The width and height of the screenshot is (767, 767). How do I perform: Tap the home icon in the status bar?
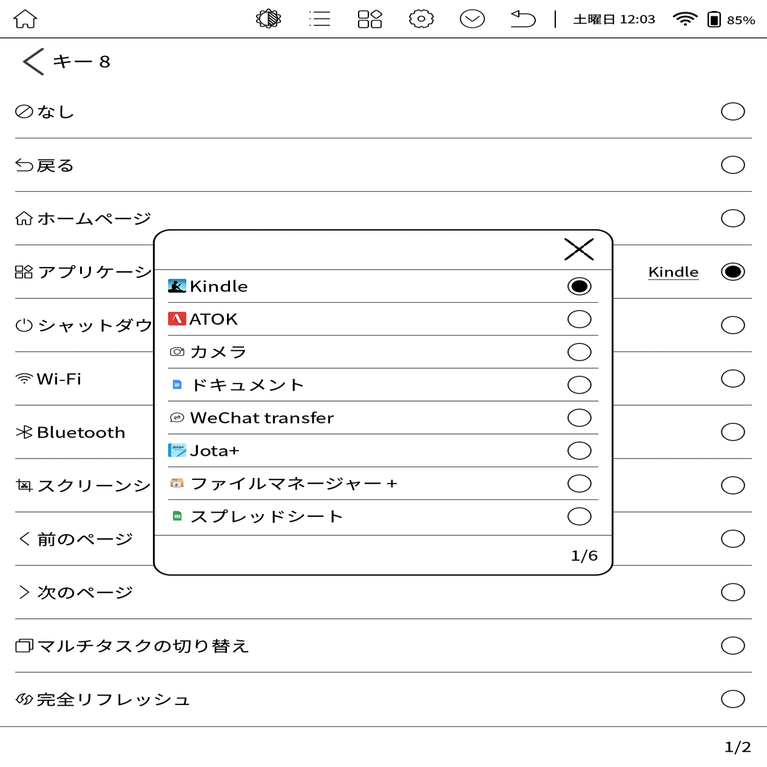(24, 19)
